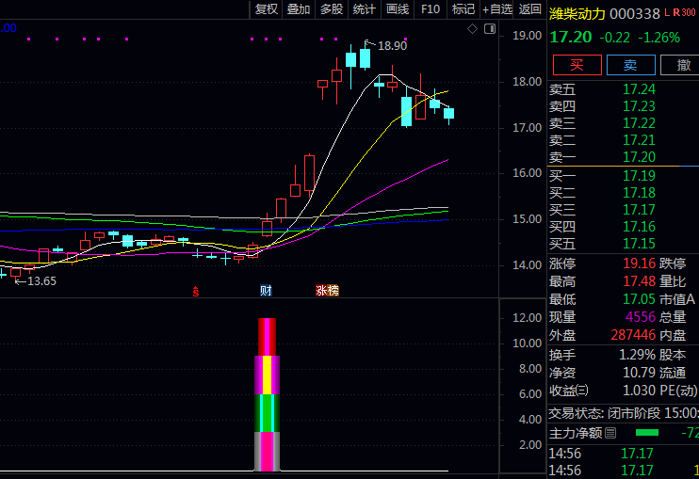Click the L margin-trading badge by the stock code
The width and height of the screenshot is (699, 479).
(668, 13)
